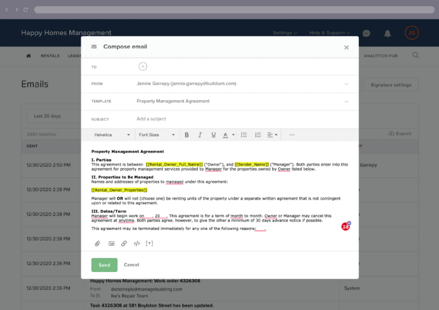The height and width of the screenshot is (310, 439).
Task: Open the Help & Support menu
Action: click(x=330, y=33)
